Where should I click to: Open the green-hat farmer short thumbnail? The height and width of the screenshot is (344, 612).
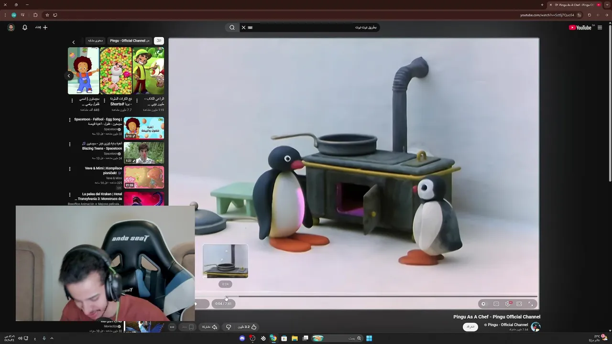pyautogui.click(x=148, y=71)
